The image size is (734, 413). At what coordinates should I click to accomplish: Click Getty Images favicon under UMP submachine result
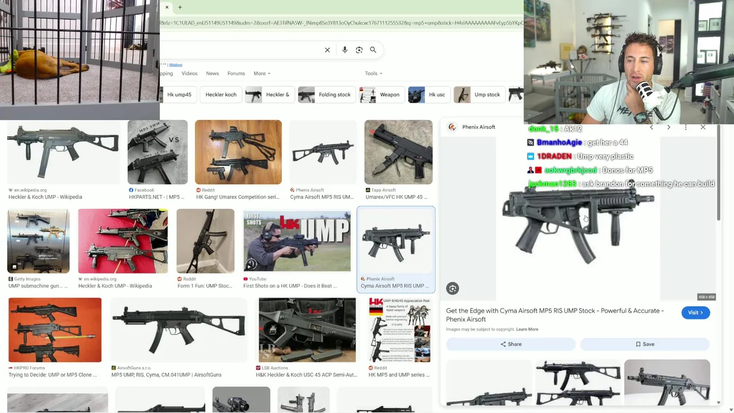click(x=11, y=279)
